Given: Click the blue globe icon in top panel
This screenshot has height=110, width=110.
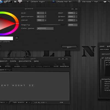Looking at the screenshot, I should (x=1, y=2).
